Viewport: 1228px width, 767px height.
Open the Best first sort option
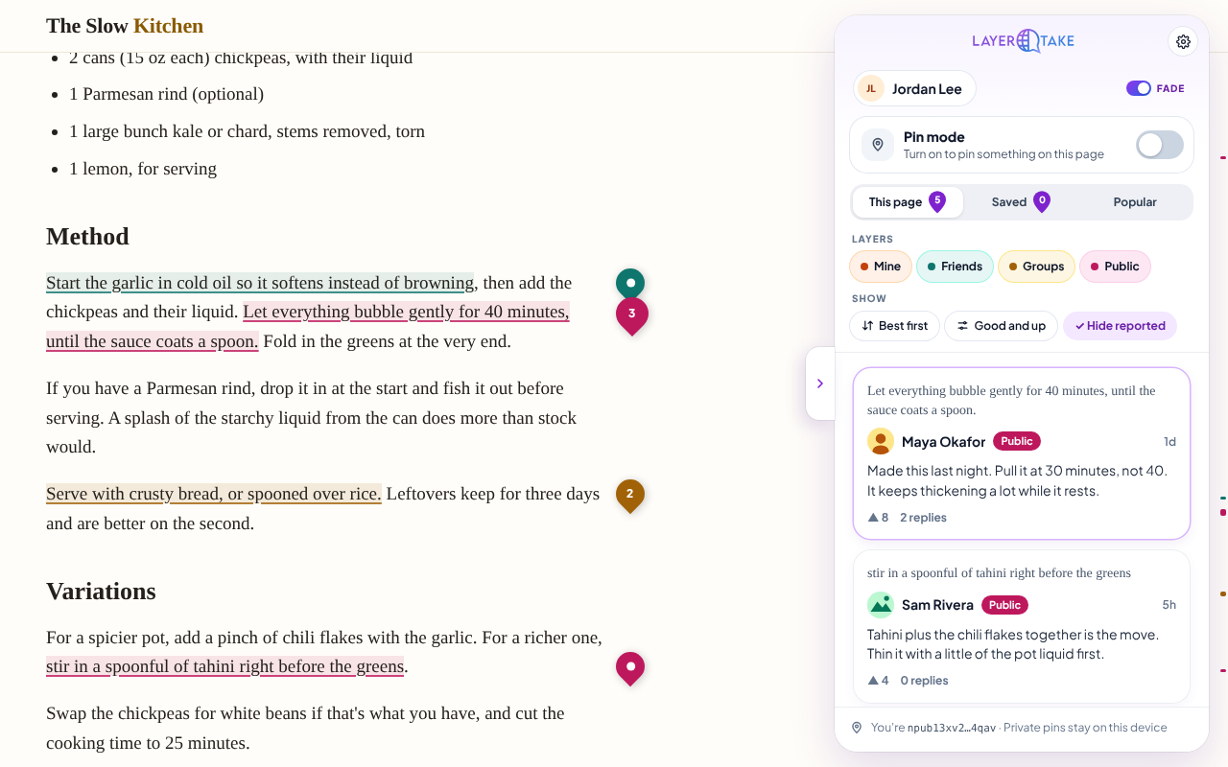pos(894,326)
